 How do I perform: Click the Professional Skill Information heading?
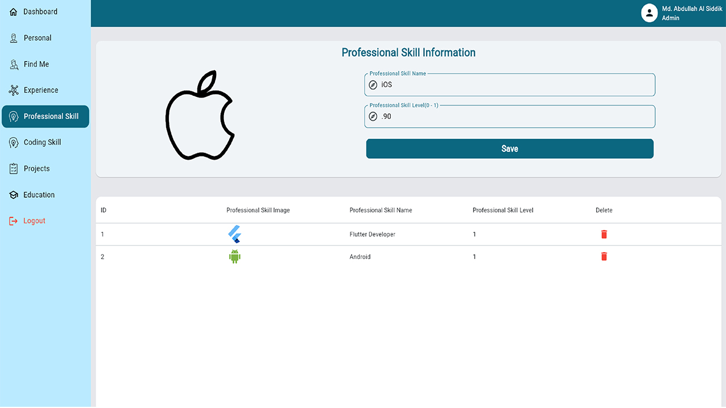tap(408, 53)
